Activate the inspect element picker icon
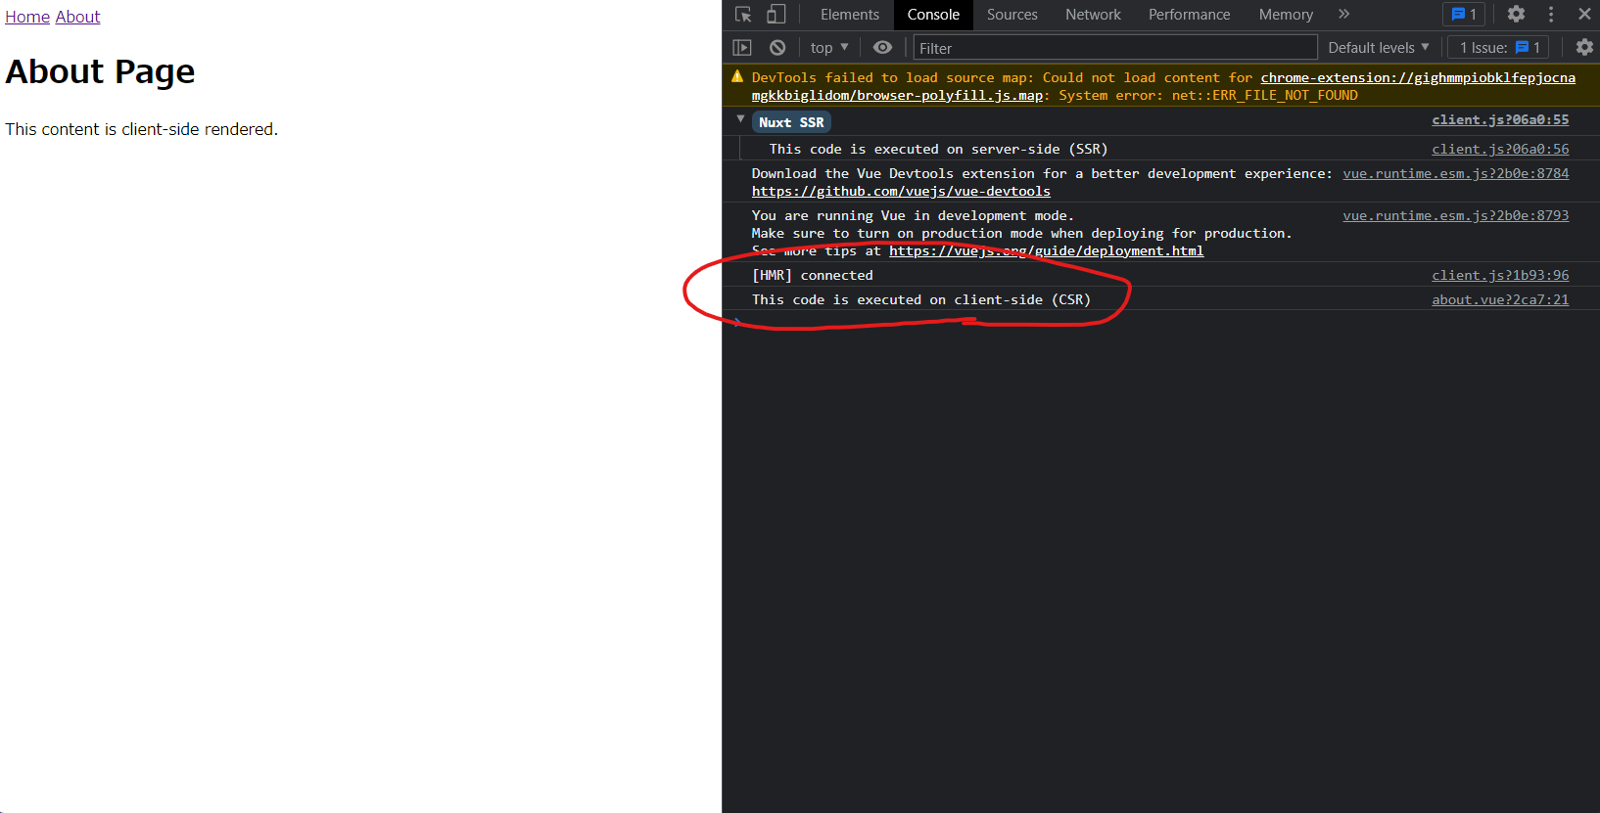The image size is (1600, 813). (743, 15)
